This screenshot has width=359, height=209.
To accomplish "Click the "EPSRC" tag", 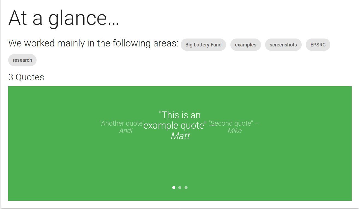I will pos(318,45).
